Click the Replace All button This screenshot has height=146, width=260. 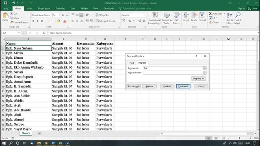[x=134, y=86]
